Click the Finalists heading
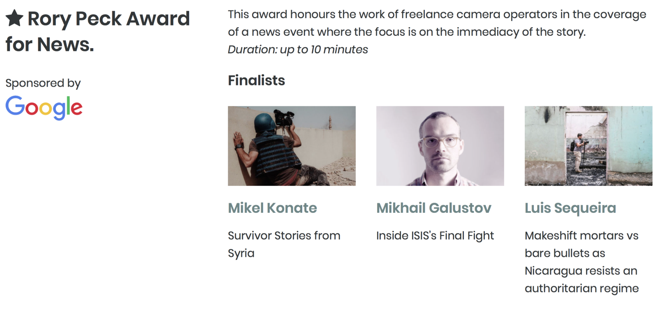Viewport: 658px width, 309px height. tap(256, 80)
